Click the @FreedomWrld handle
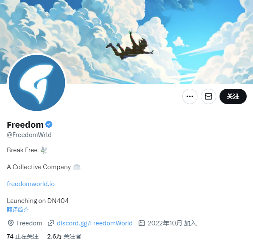This screenshot has width=253, height=244. pyautogui.click(x=29, y=135)
